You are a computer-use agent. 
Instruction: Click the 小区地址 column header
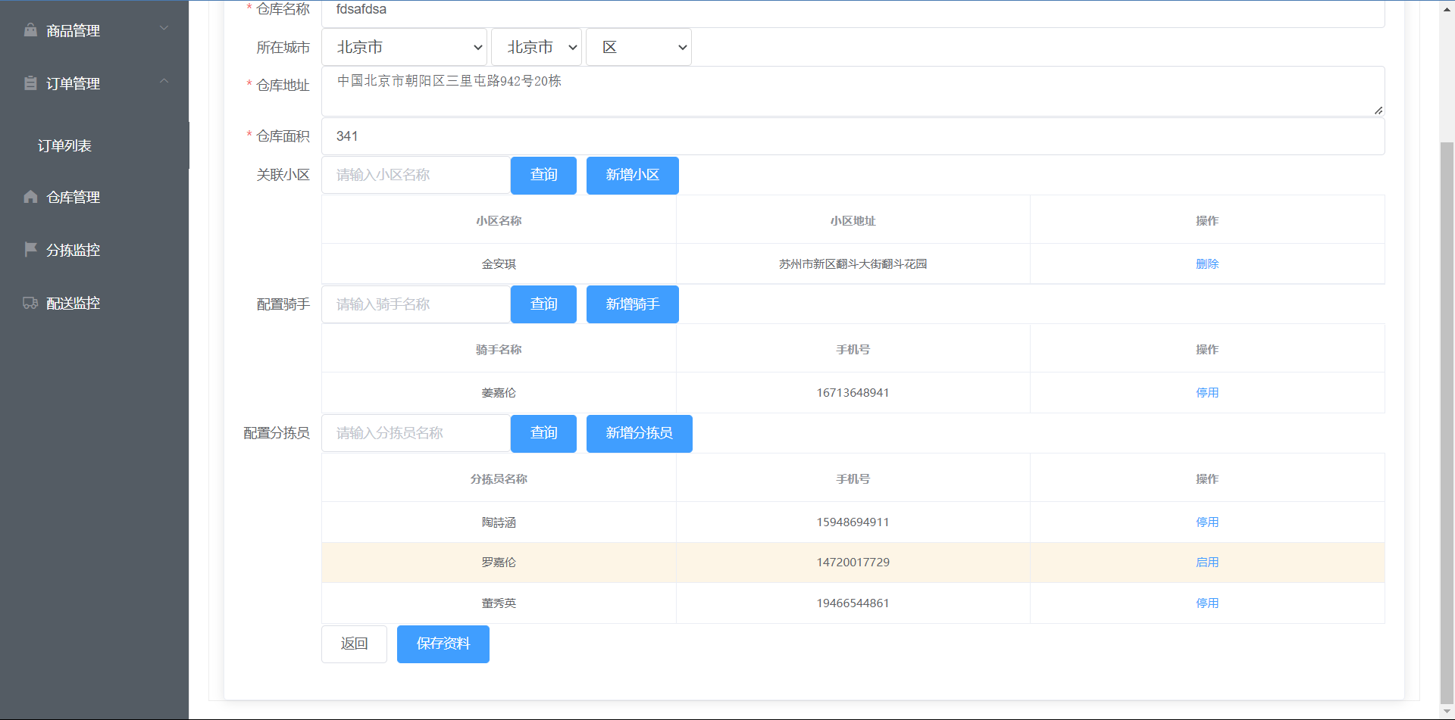(853, 221)
